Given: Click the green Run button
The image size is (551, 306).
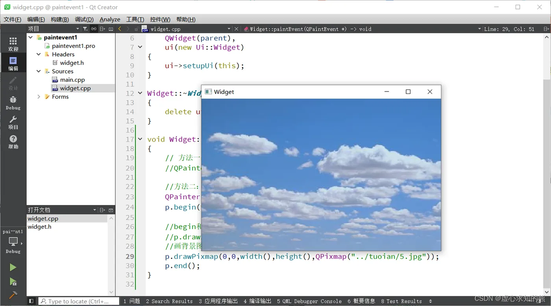Looking at the screenshot, I should click(13, 268).
